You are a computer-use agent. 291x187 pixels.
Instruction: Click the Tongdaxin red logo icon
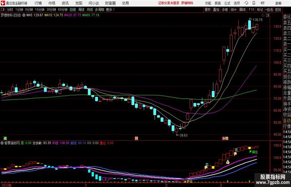[3, 3]
